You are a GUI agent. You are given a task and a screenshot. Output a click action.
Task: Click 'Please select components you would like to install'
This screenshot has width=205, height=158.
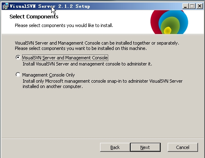coord(64,25)
